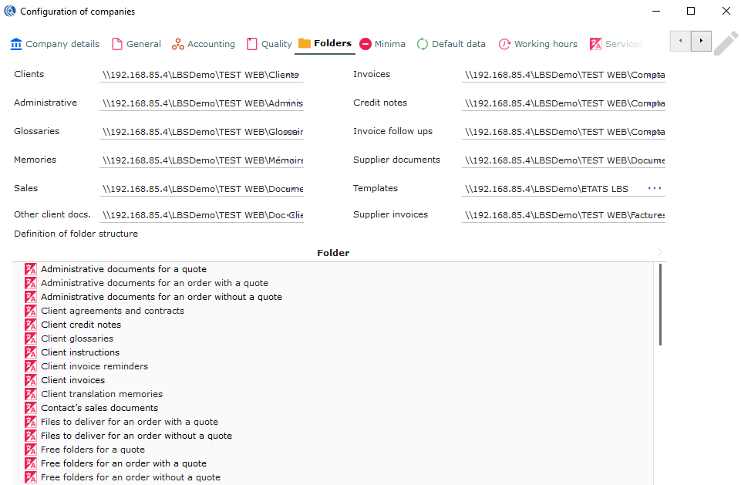Click the folder list vertical scrollbar
Screen dimensions: 741x485
click(x=660, y=305)
